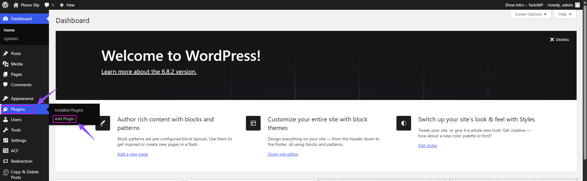Open the Tools menu label
Screen dimensions: 587x181
tap(16, 130)
